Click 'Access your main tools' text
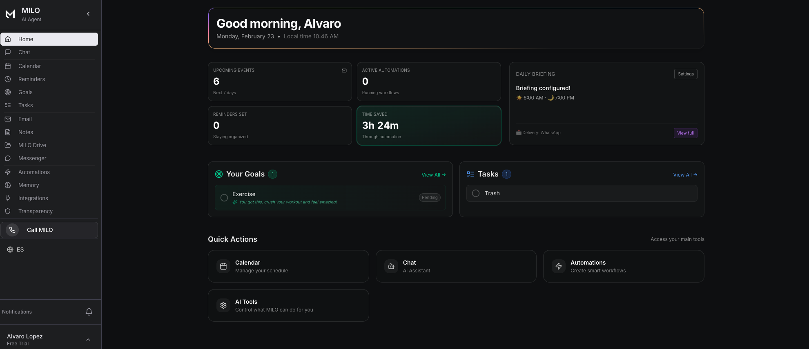This screenshot has width=809, height=349. tap(678, 239)
